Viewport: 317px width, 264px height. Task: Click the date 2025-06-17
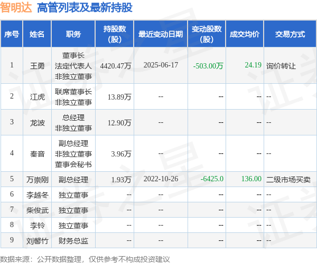[161, 65]
